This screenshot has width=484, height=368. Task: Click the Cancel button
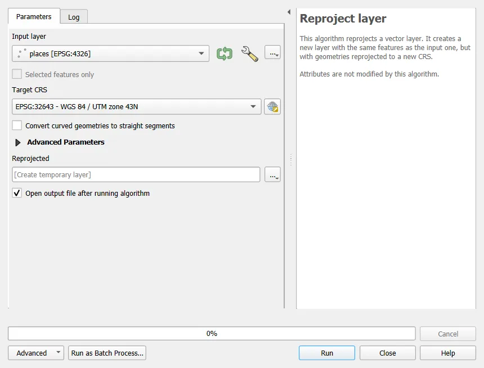pos(448,334)
